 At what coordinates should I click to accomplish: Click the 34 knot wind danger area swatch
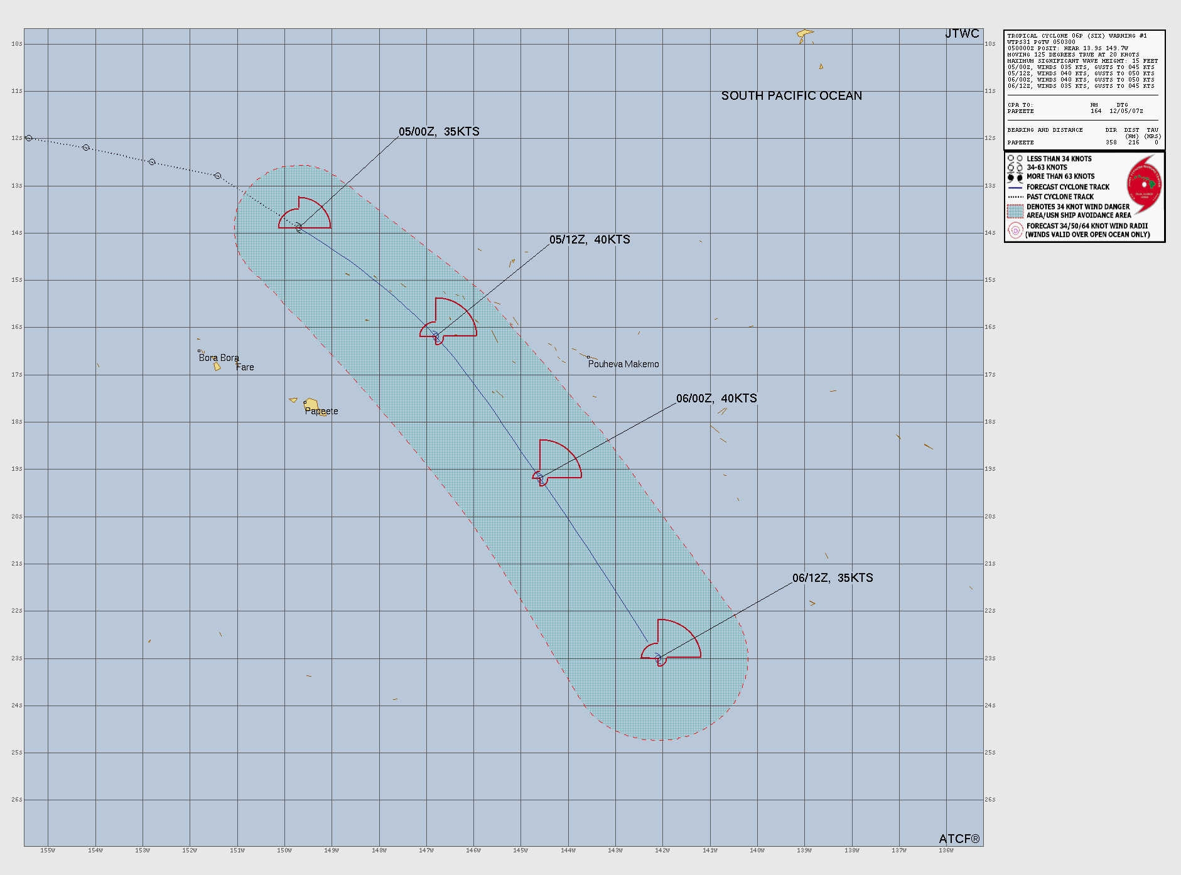click(x=1015, y=211)
